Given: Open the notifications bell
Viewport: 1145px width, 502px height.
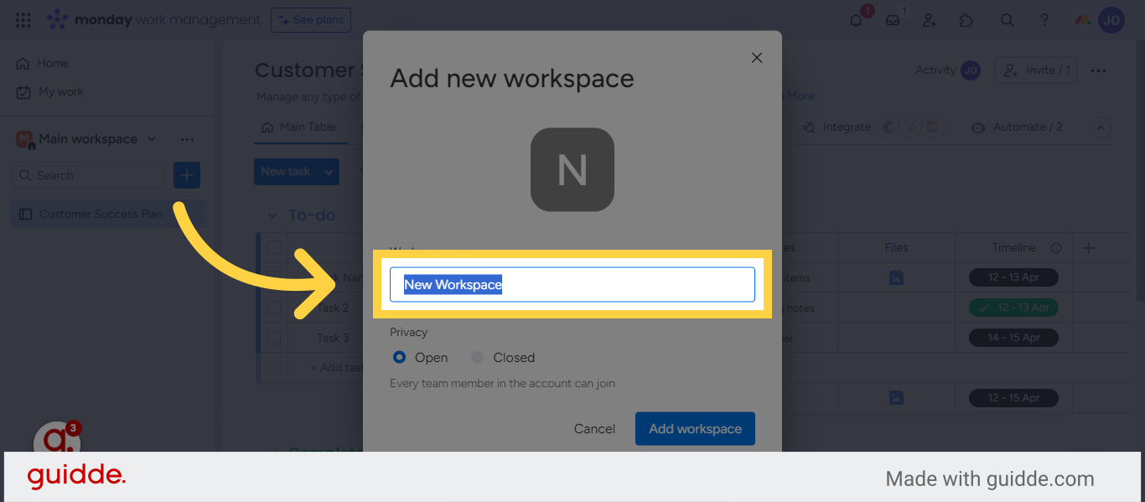Looking at the screenshot, I should (x=855, y=19).
